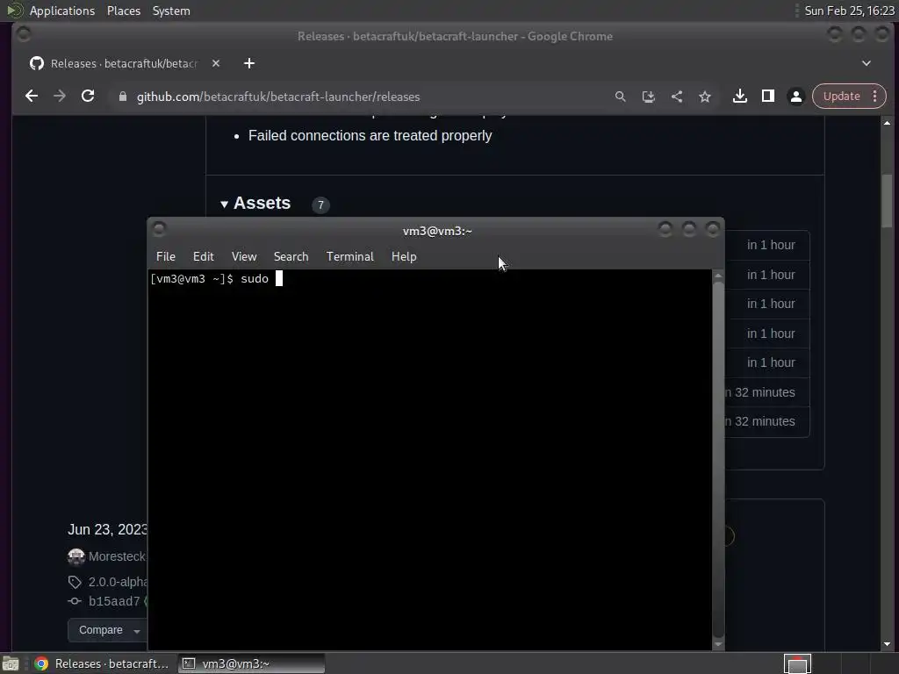This screenshot has width=899, height=674.
Task: Select the Releases betacraftuk tab
Action: coord(125,63)
